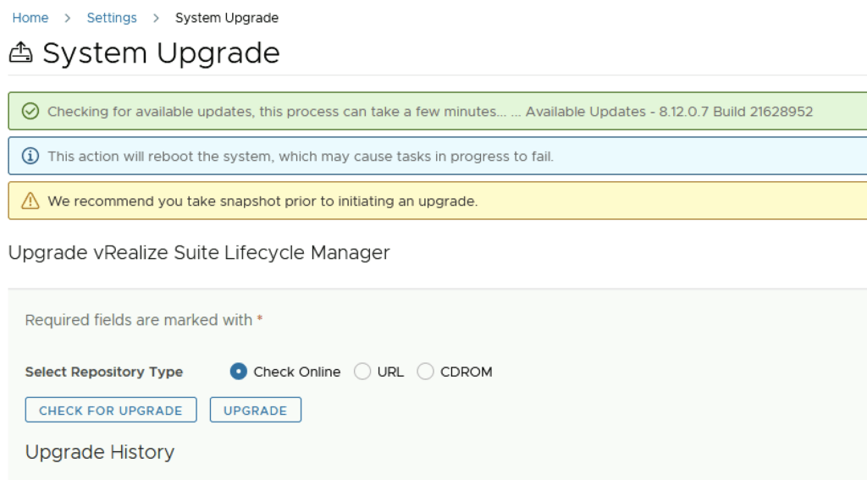867x480 pixels.
Task: Click the System Upgrade header icon
Action: (21, 52)
